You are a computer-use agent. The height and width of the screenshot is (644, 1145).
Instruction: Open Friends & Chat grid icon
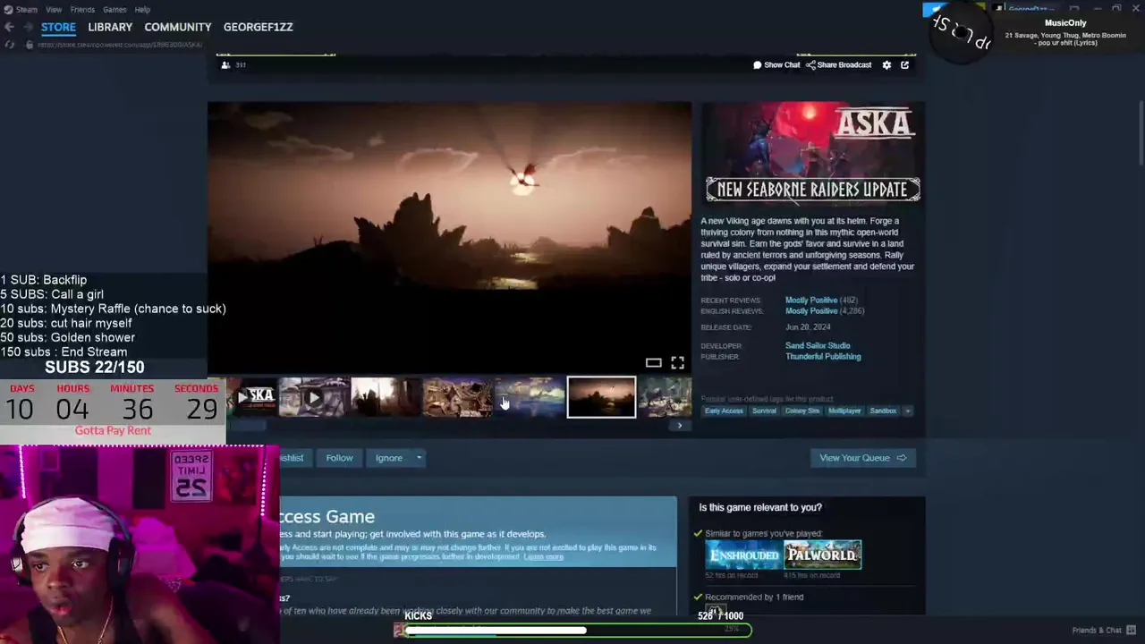1132,630
